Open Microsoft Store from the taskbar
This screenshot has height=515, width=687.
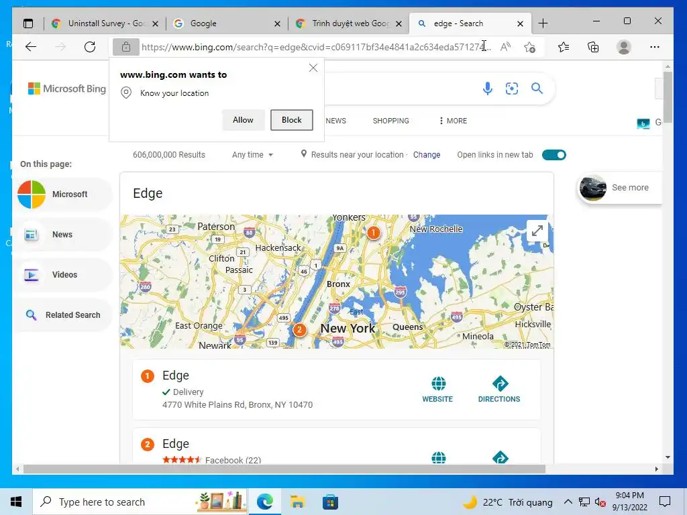(x=330, y=502)
